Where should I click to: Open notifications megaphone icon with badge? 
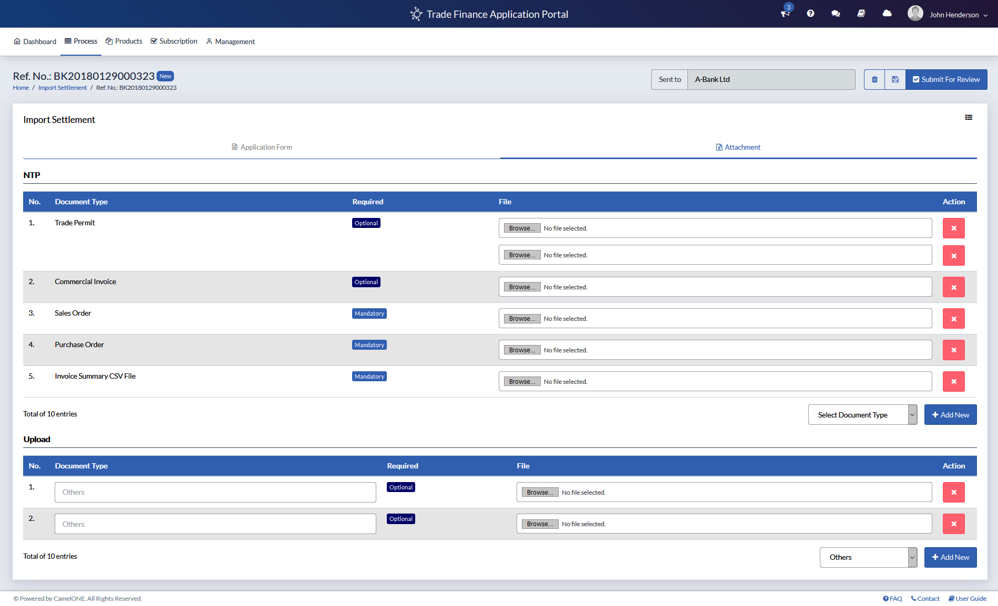(785, 14)
